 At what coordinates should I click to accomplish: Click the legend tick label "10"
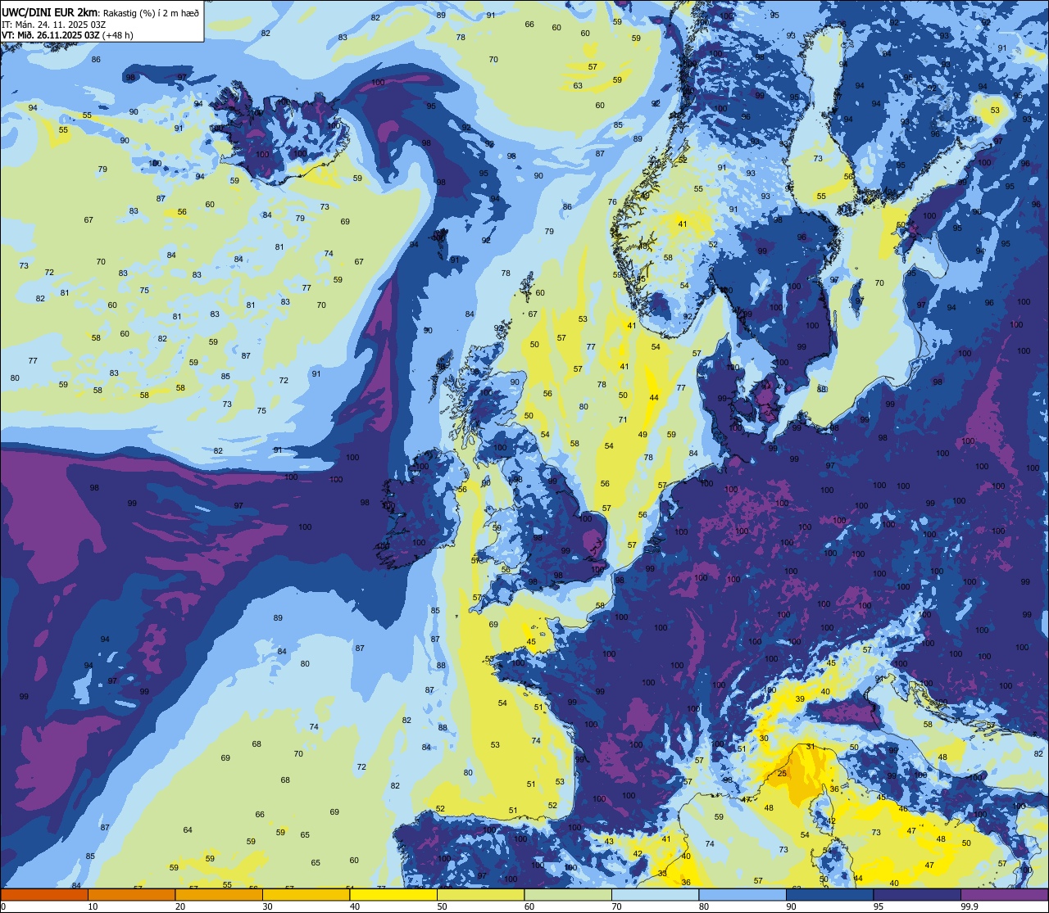[x=93, y=906]
